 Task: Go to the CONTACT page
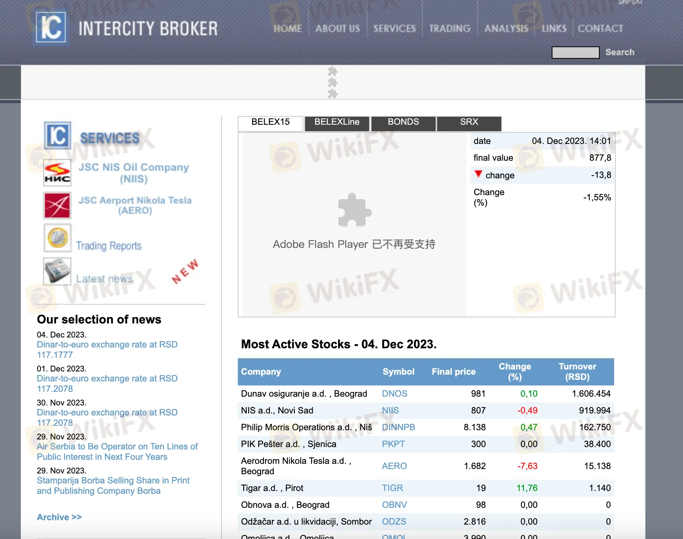600,28
